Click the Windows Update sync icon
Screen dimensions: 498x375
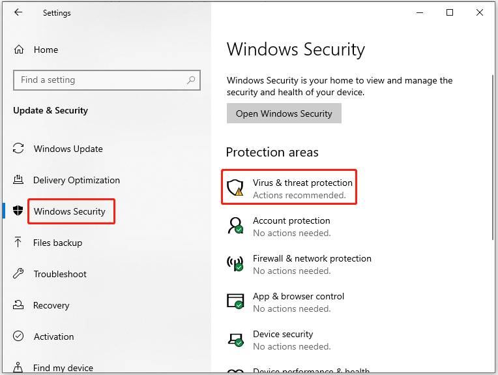[18, 149]
